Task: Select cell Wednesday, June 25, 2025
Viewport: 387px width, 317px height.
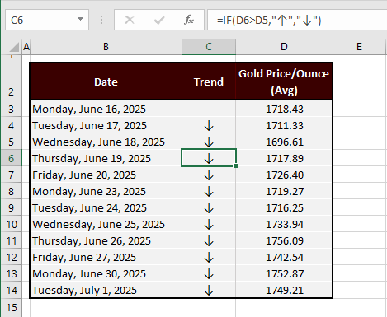Action: tap(106, 224)
